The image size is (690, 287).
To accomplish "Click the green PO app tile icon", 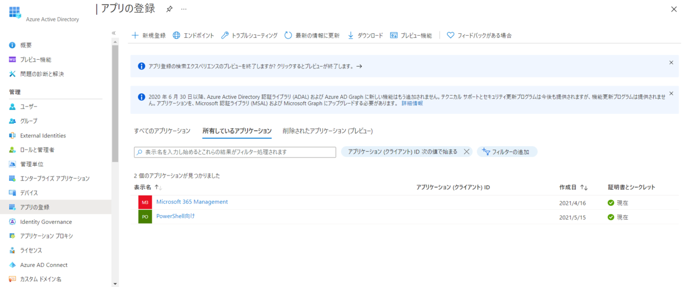I will [x=145, y=217].
